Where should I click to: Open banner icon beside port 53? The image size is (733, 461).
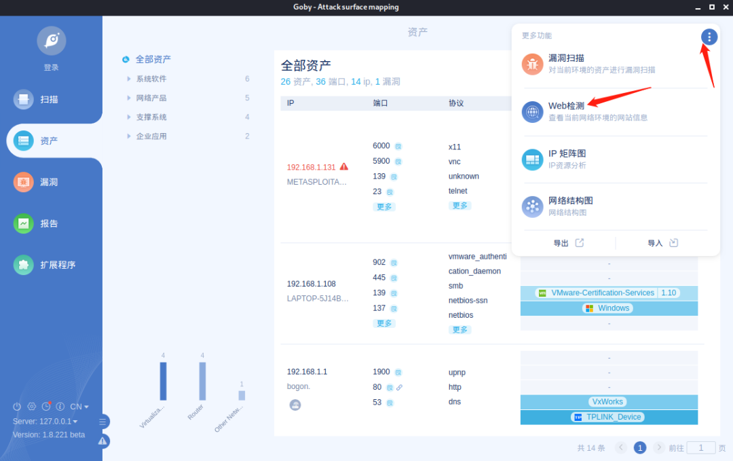coord(390,403)
